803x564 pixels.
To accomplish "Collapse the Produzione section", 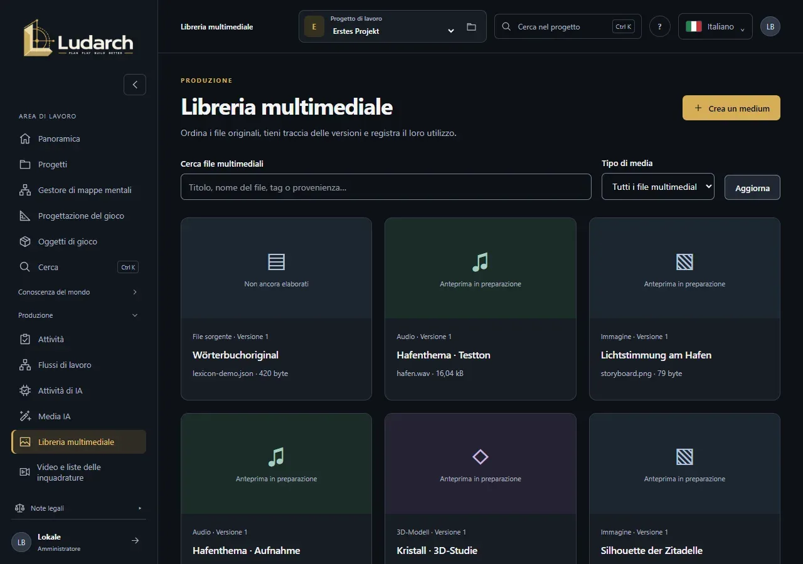I will coord(78,315).
